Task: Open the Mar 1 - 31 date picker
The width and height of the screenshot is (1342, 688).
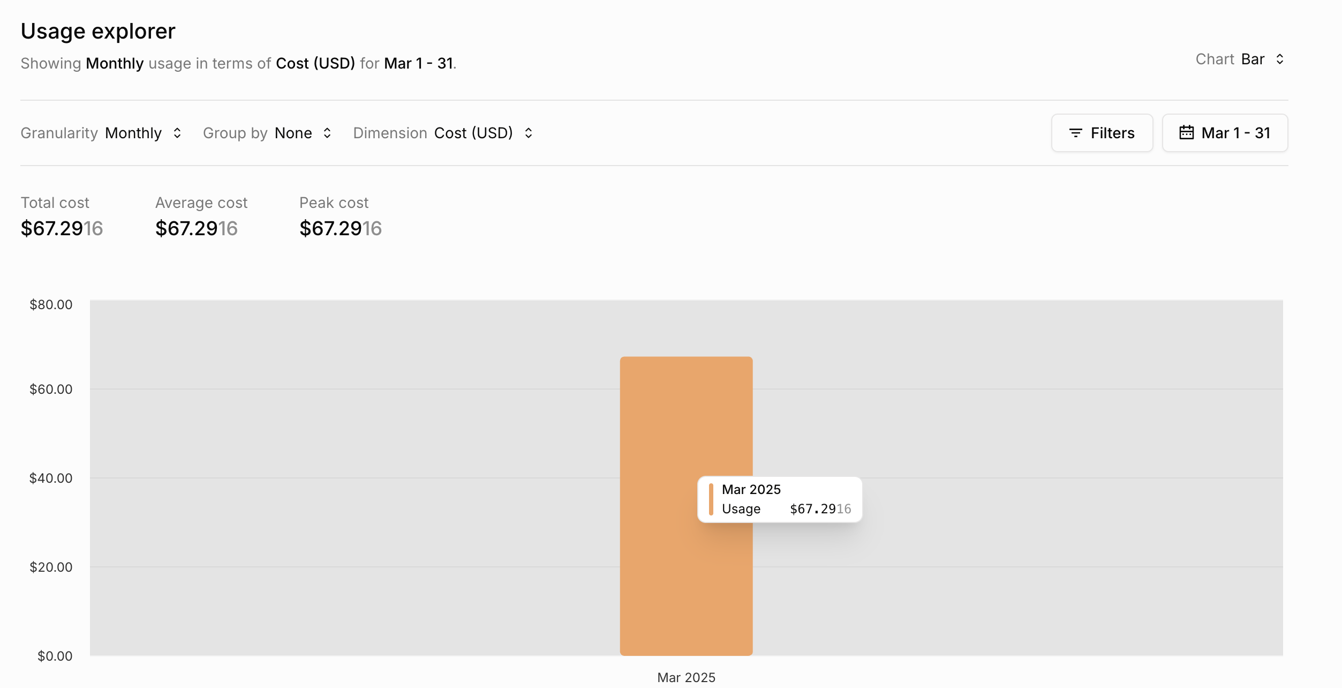Action: click(x=1225, y=133)
